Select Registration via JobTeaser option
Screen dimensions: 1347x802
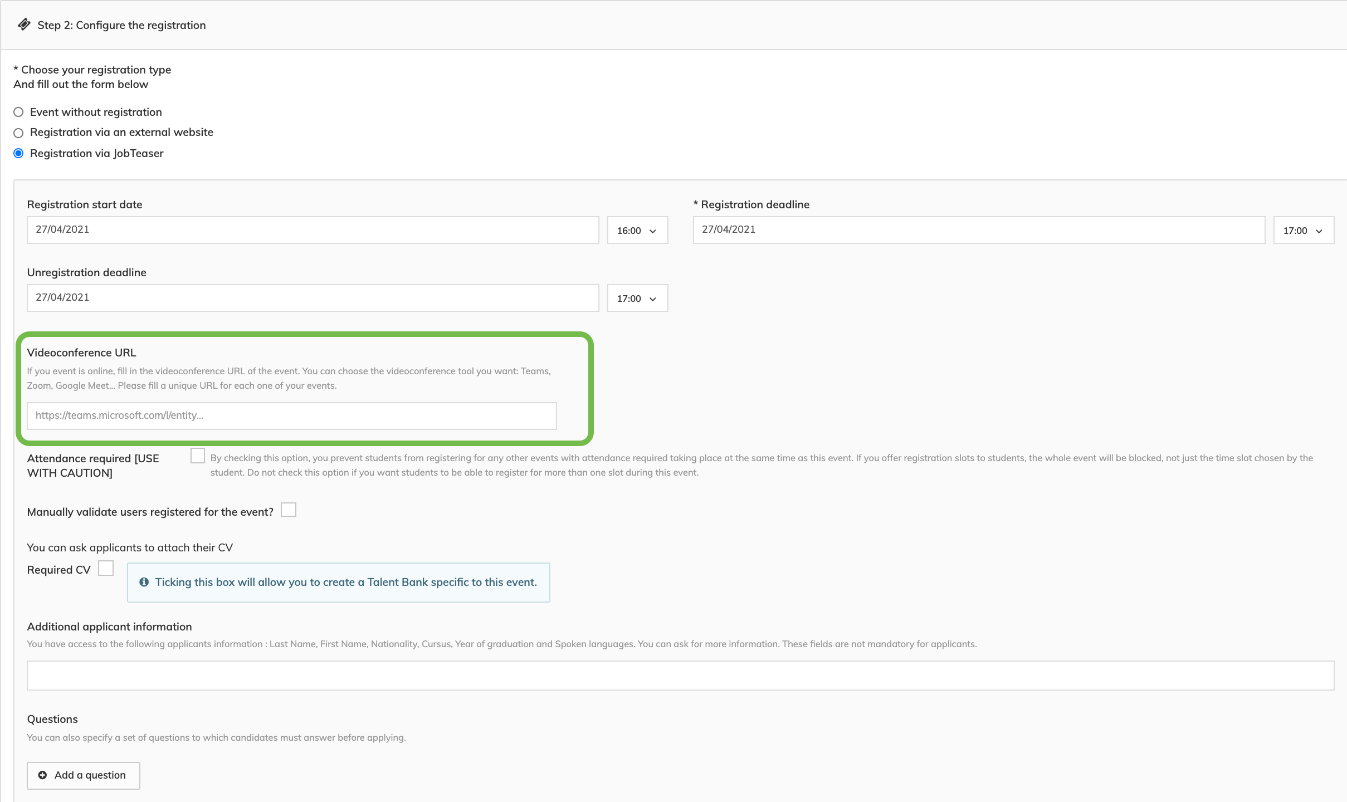[18, 153]
